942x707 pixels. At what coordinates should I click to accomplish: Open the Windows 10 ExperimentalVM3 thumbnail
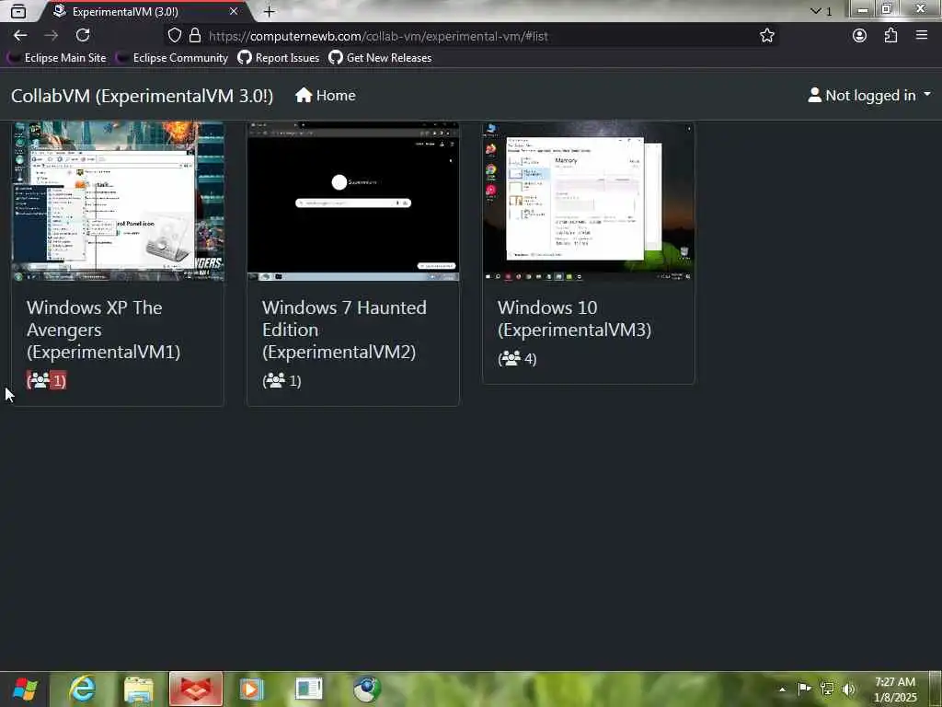point(589,202)
